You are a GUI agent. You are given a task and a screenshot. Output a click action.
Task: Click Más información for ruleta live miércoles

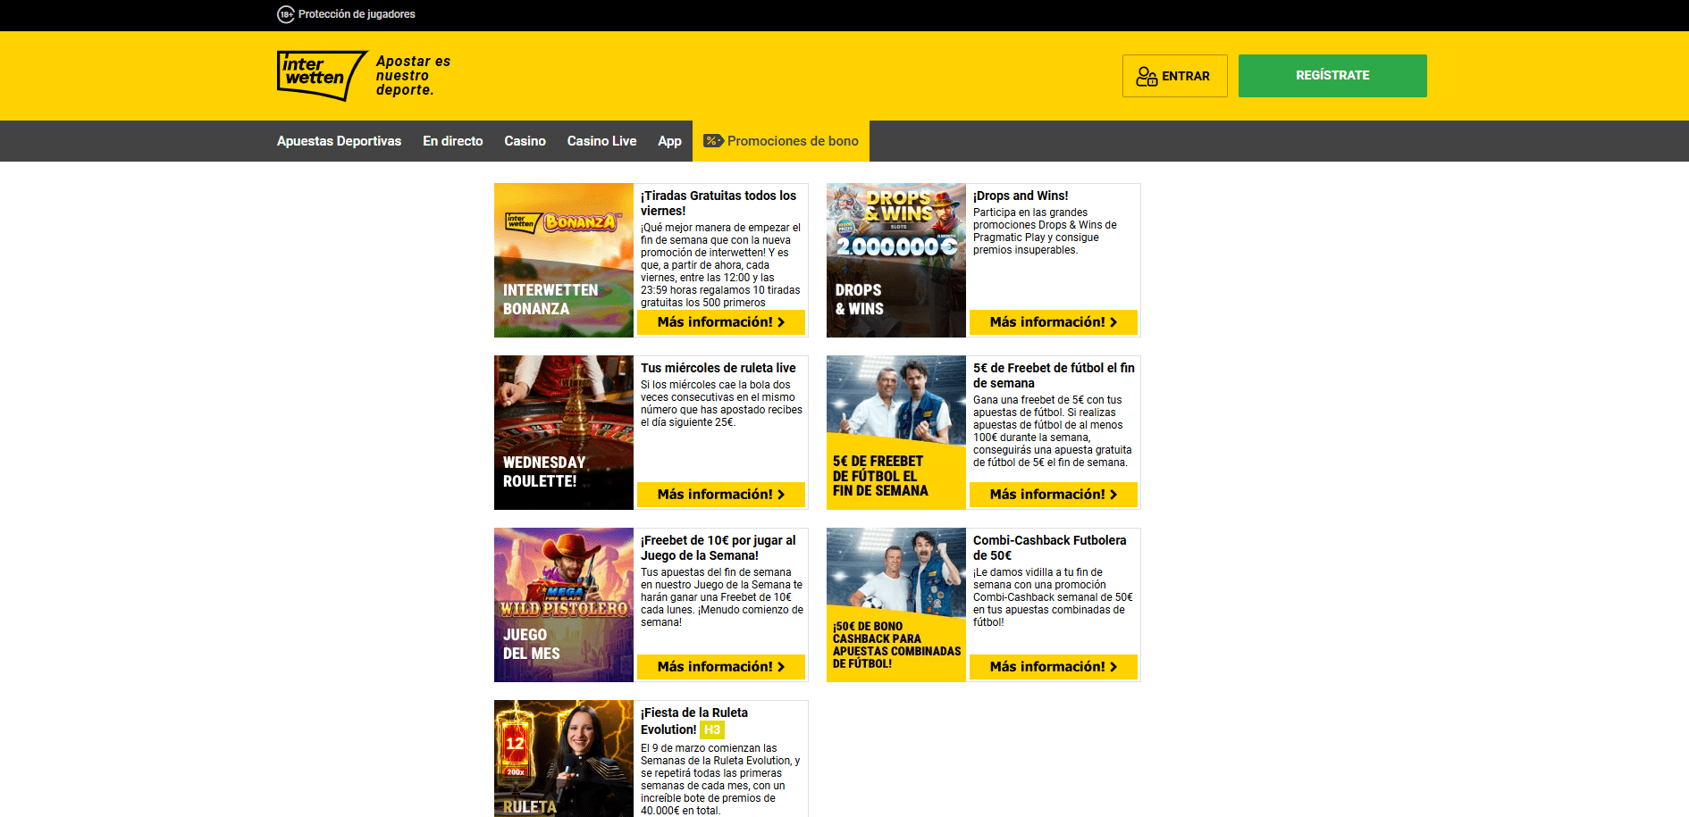coord(721,495)
